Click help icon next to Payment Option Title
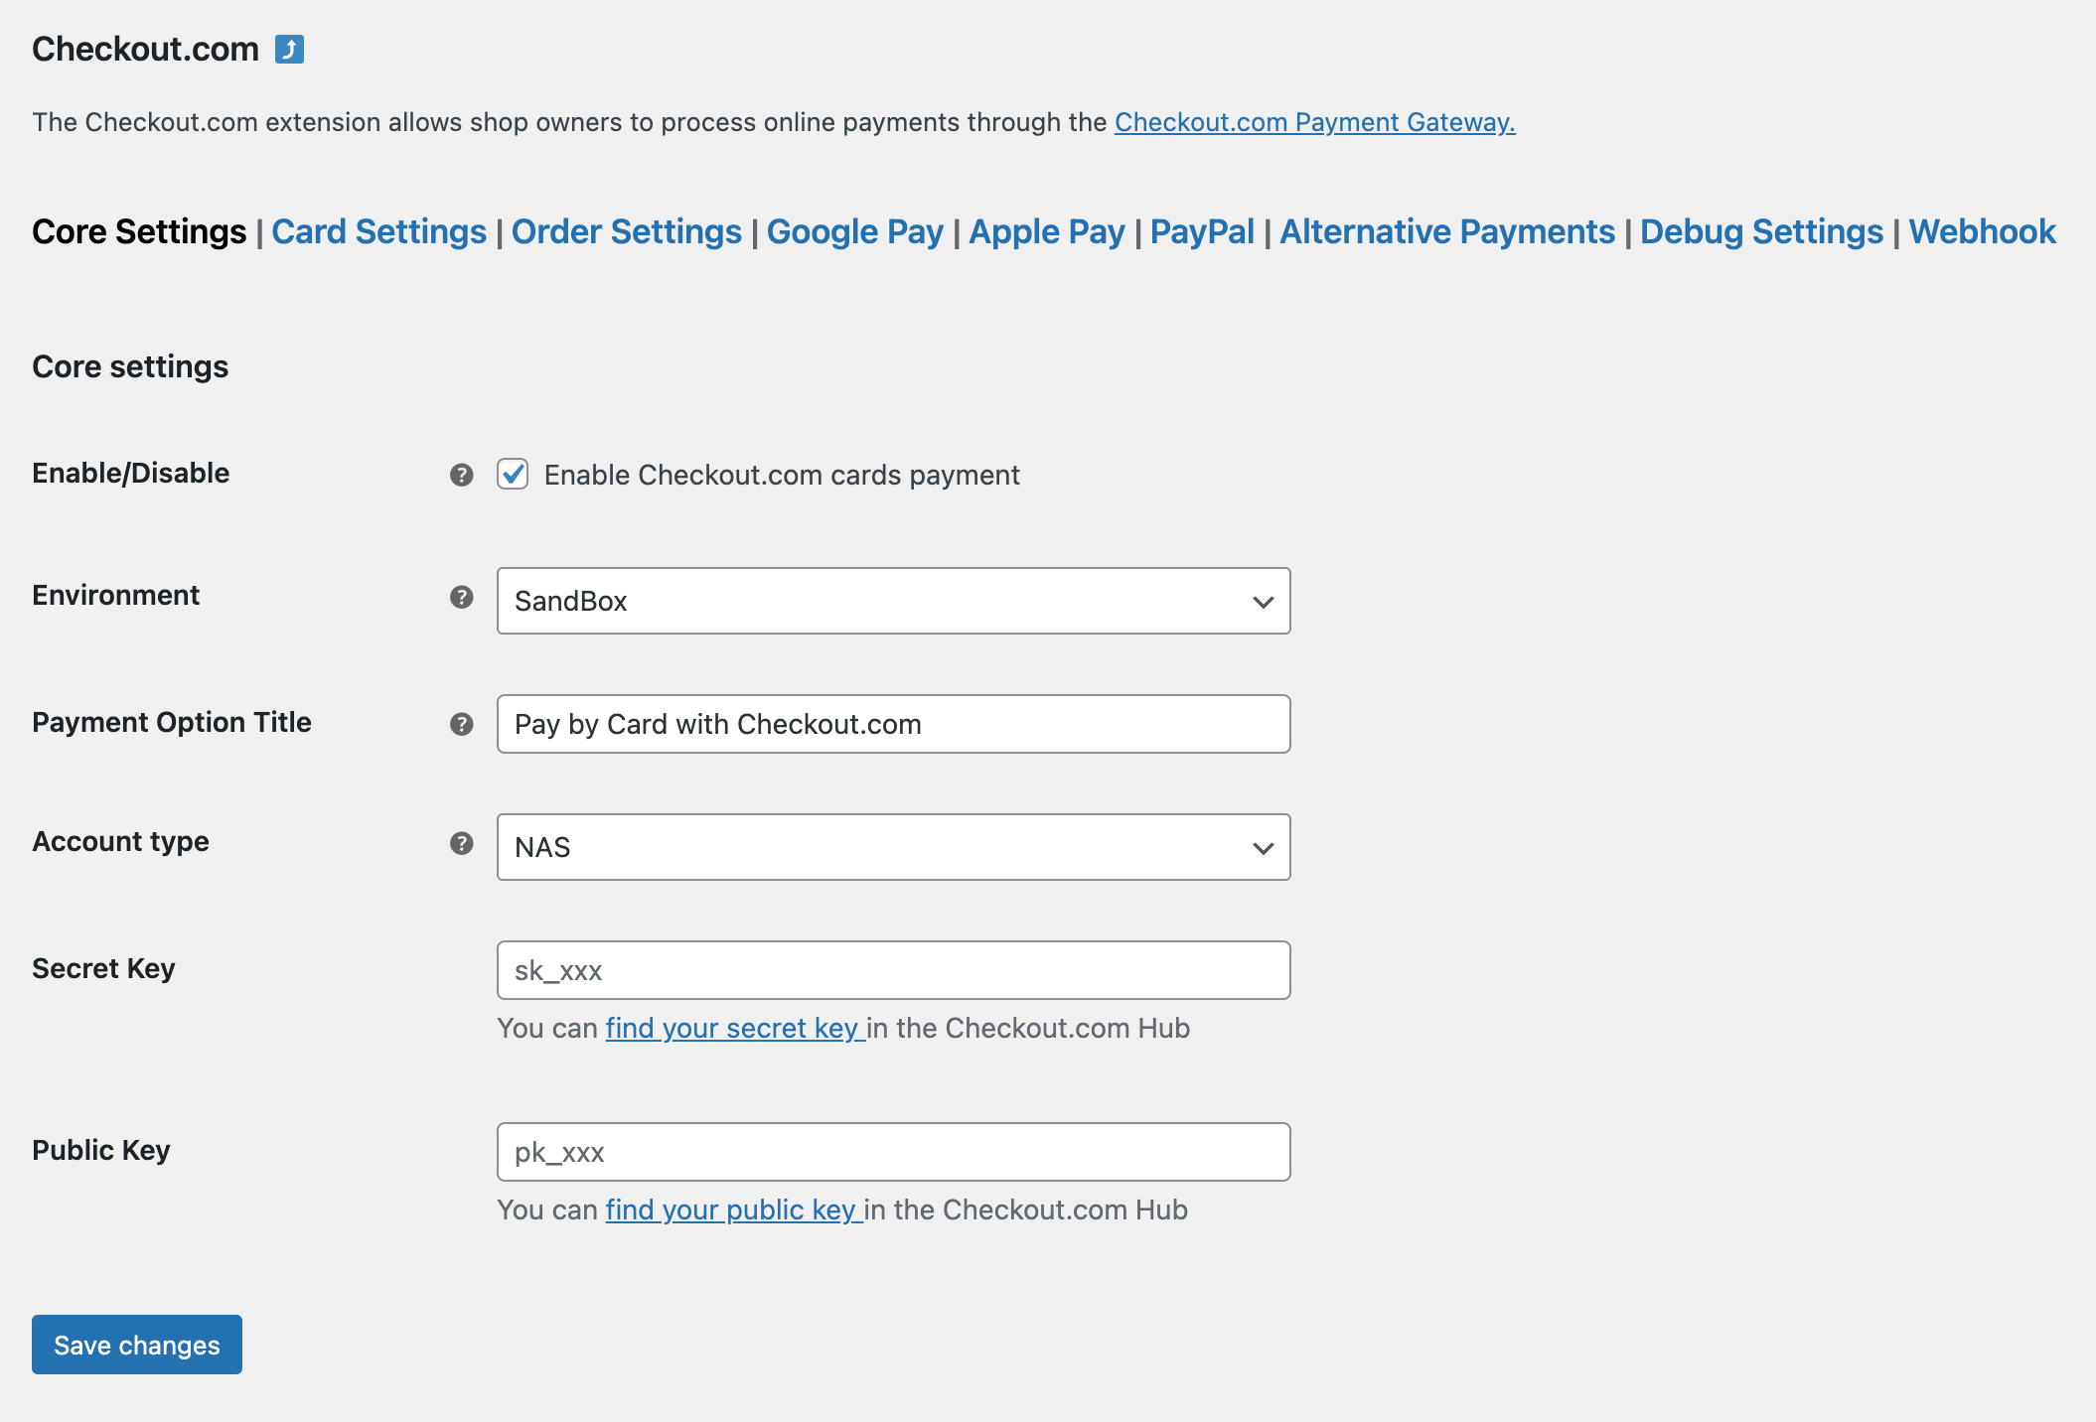 click(461, 724)
